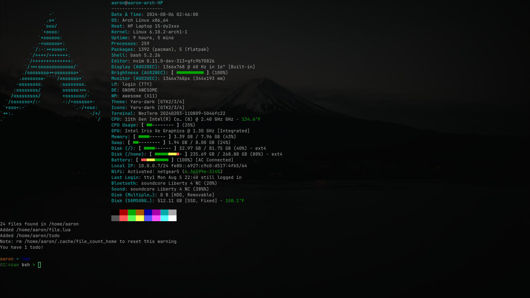This screenshot has height=298, width=530.
Task: Click the dark red color swatch
Action: (123, 212)
